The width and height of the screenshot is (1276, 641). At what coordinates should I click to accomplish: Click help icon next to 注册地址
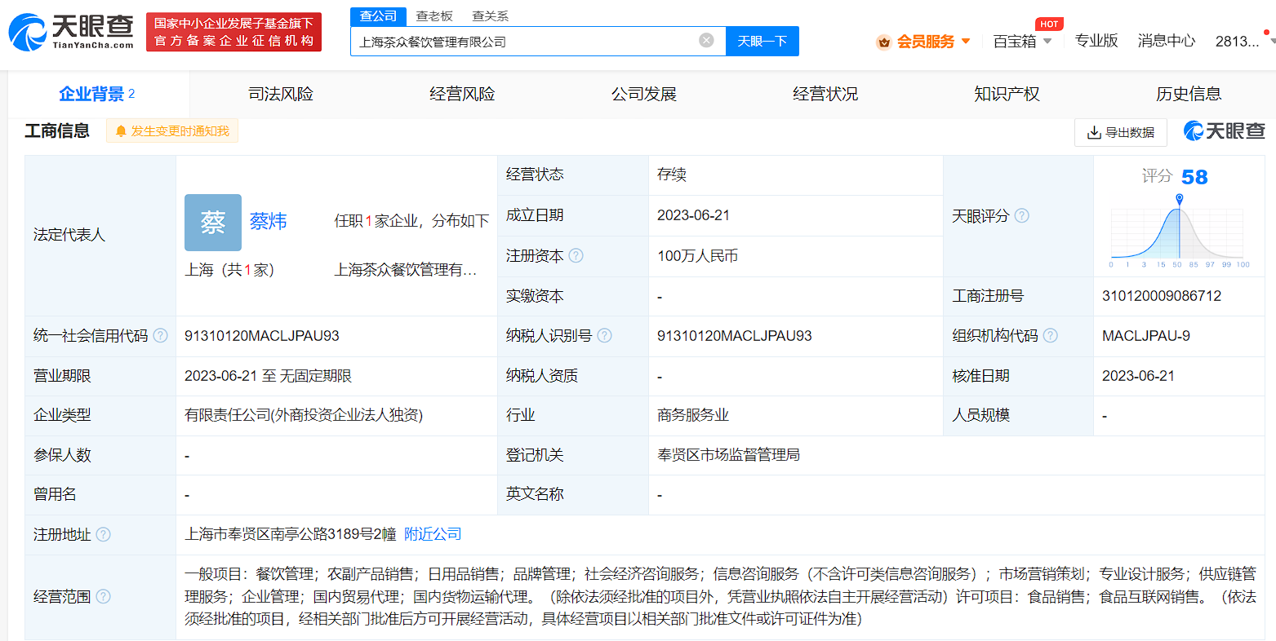(x=103, y=534)
